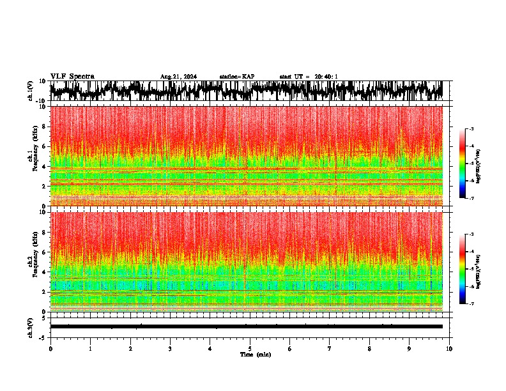The image size is (506, 391).
Task: Click the 'ch.3(V)' axis label
Action: pos(31,328)
